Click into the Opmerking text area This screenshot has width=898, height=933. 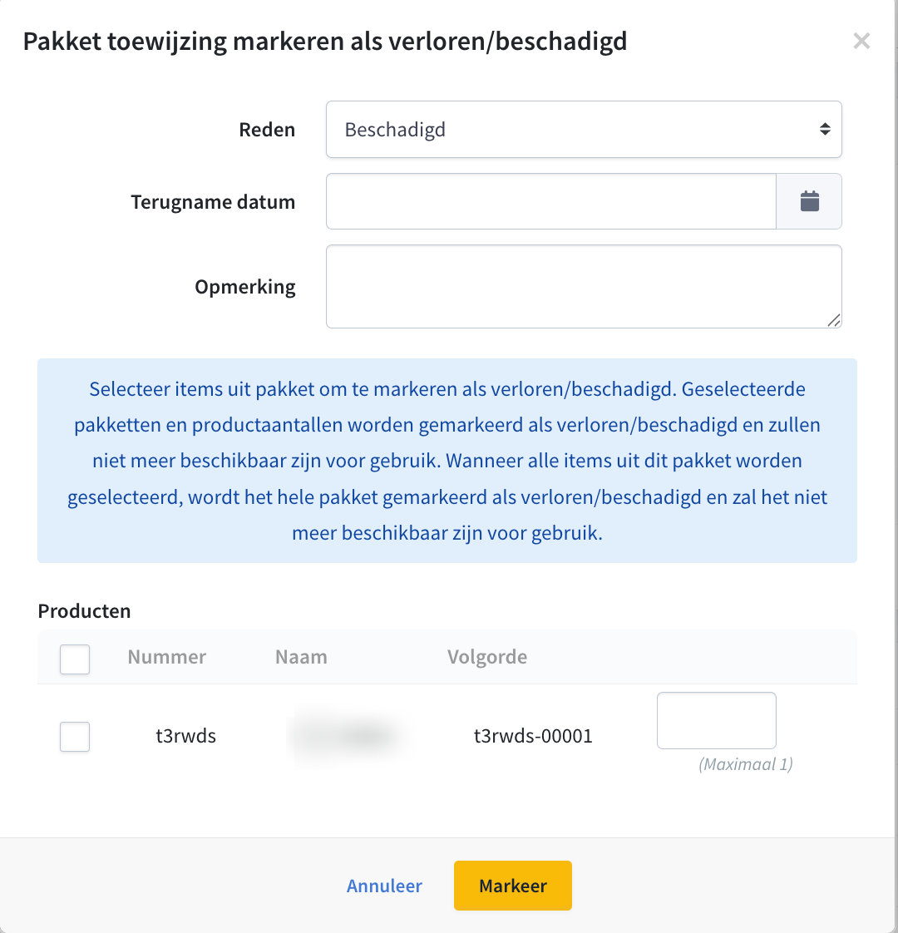tap(583, 286)
